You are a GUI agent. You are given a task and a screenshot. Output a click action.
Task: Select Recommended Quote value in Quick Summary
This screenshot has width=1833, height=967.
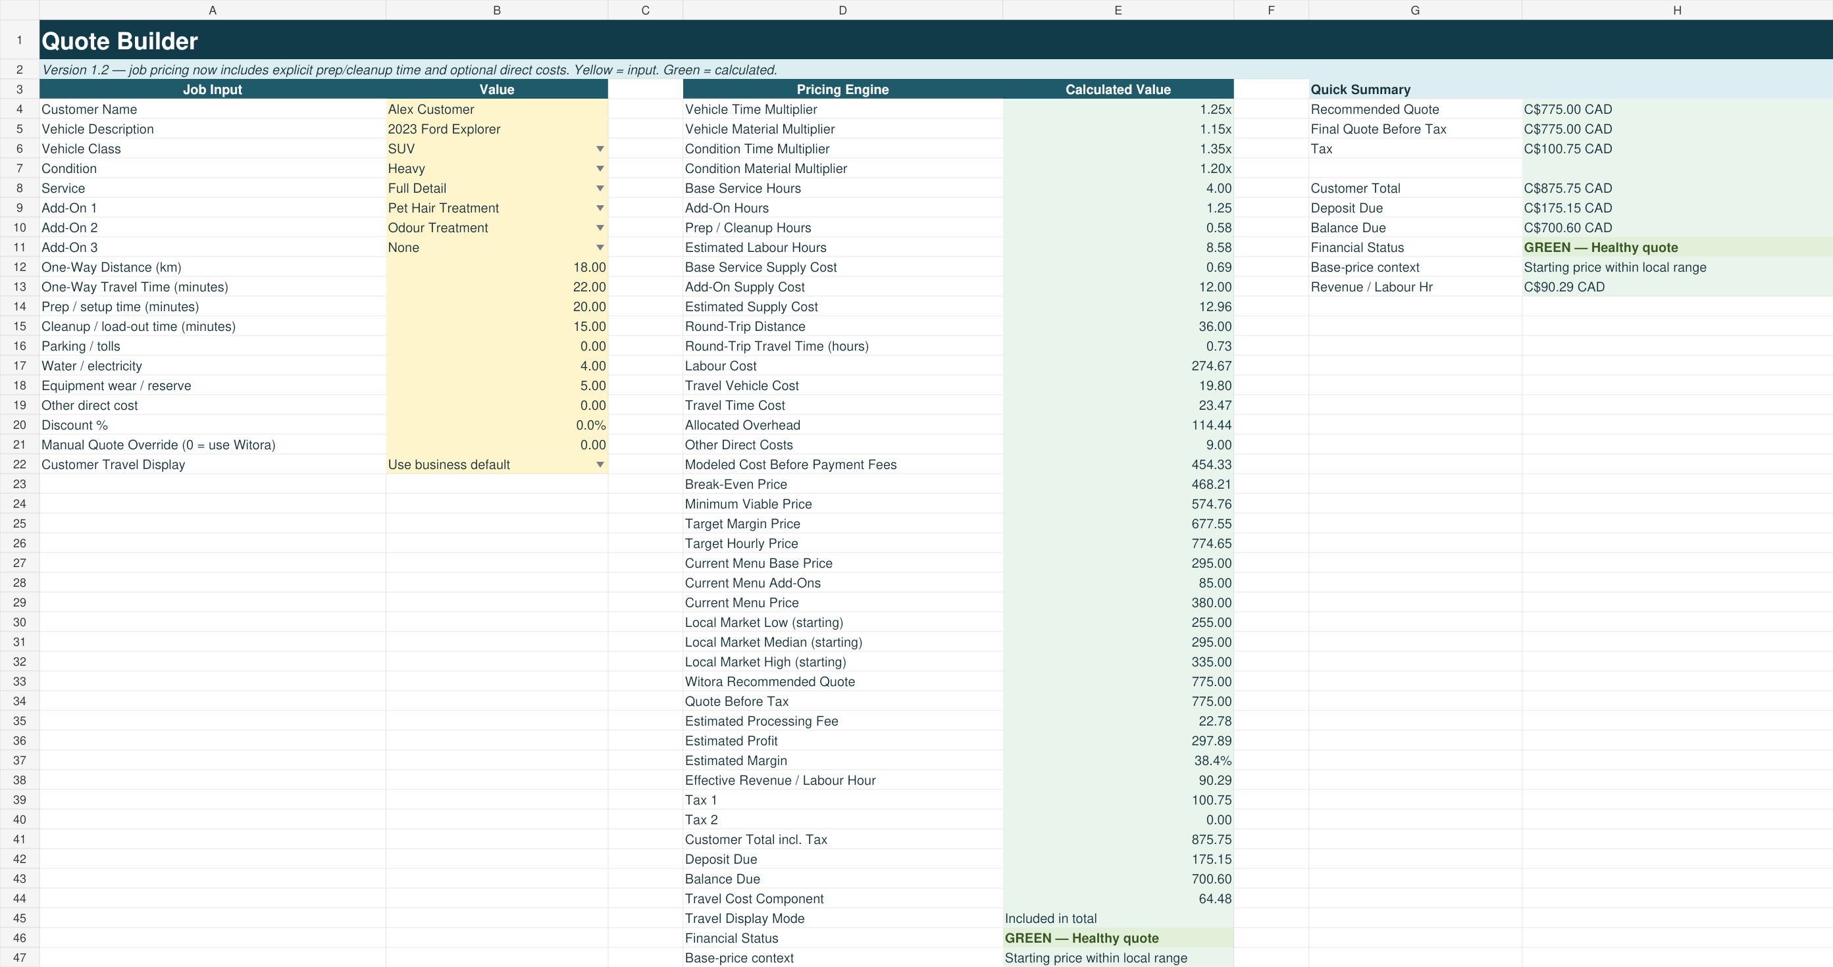pyautogui.click(x=1677, y=109)
